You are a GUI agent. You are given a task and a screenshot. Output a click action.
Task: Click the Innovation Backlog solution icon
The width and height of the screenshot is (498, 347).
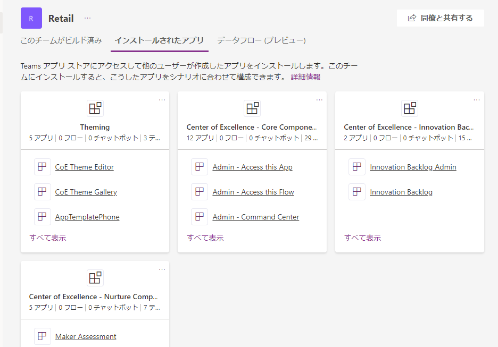pos(410,108)
